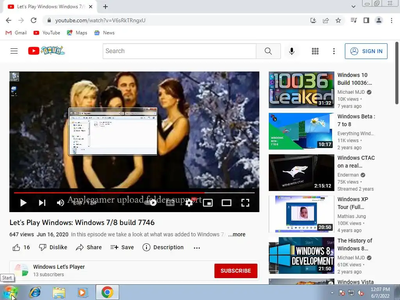
Task: Launch Internet Explorer from taskbar
Action: click(x=35, y=292)
